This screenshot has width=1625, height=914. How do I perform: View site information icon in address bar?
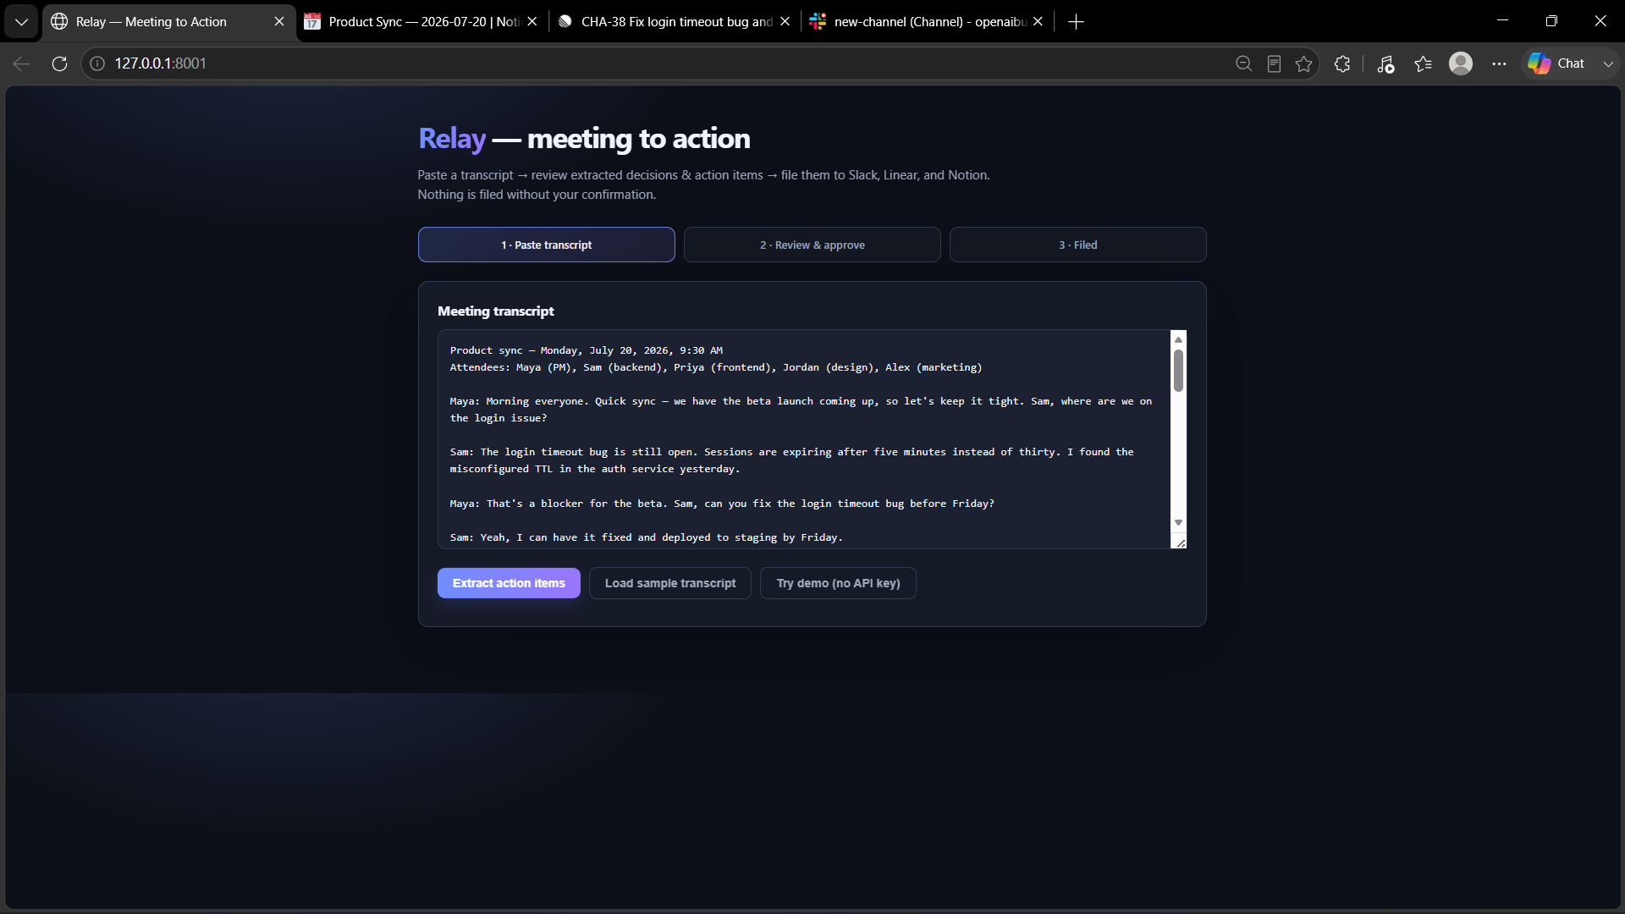pyautogui.click(x=97, y=63)
